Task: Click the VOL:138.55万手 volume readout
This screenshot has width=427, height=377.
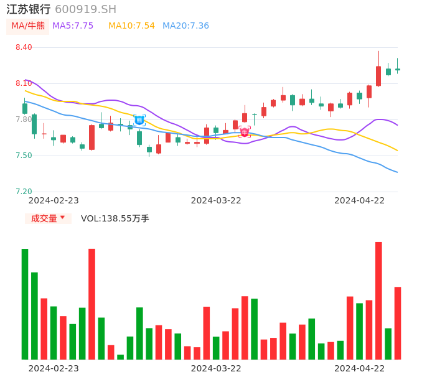Action: (x=115, y=218)
